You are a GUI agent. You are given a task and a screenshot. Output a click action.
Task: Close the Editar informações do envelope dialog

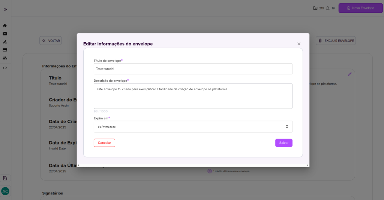click(299, 44)
